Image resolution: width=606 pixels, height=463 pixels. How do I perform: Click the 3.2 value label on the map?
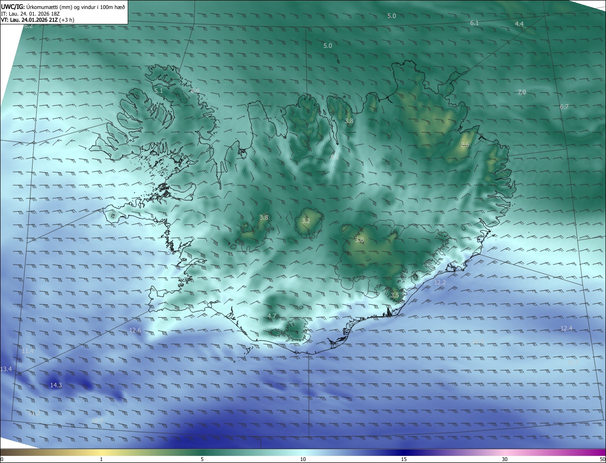(306, 221)
